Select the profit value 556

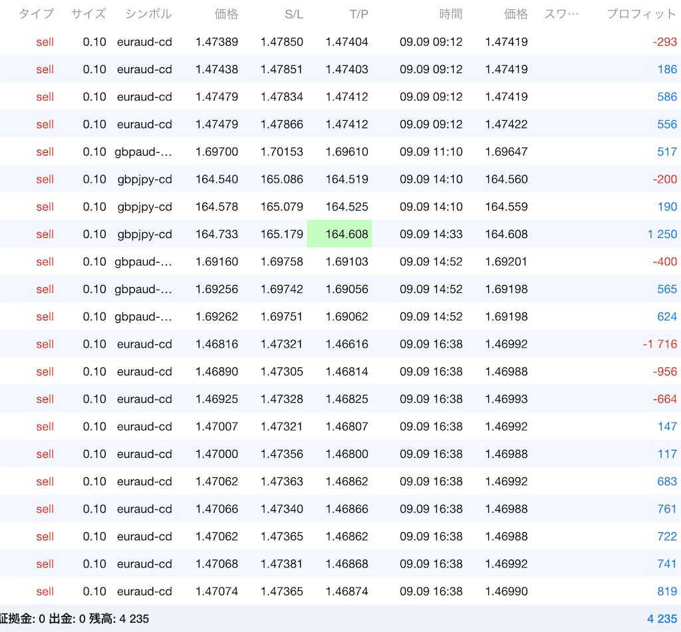click(x=667, y=124)
